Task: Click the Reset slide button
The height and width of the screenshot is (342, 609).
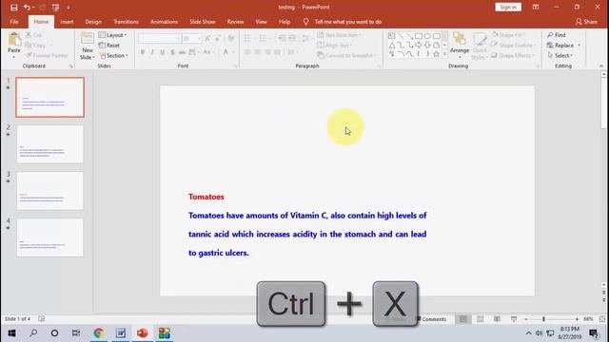Action: point(109,46)
